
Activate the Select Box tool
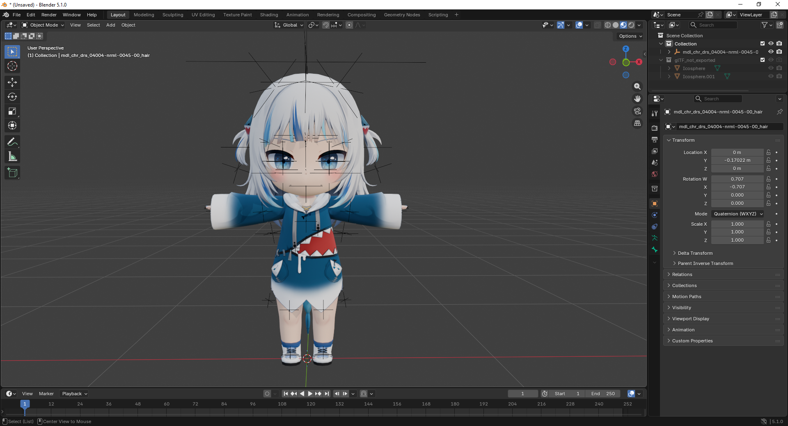point(12,52)
